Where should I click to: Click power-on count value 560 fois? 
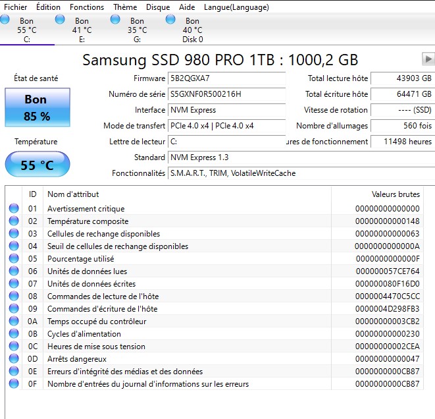[403, 126]
